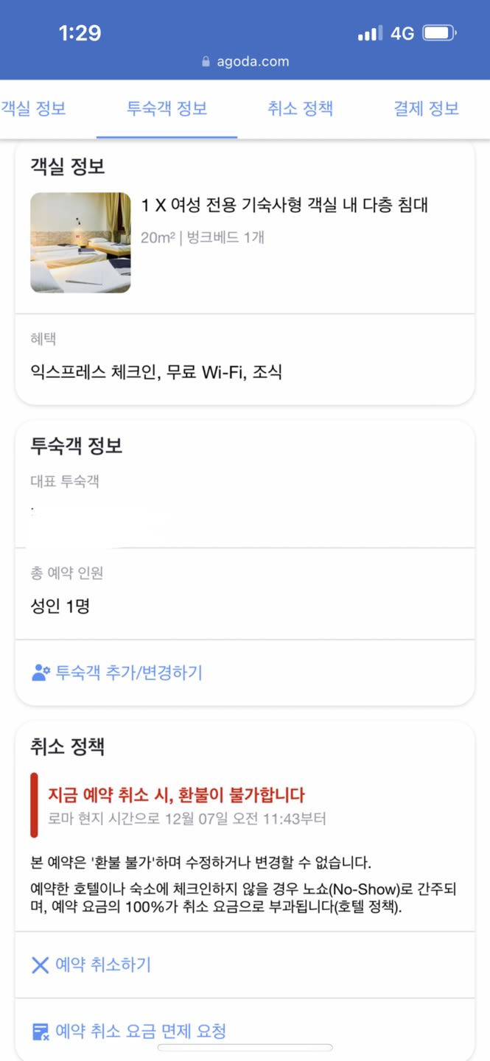Tap the home indicator bar at bottom
Viewport: 490px width, 1061px height.
245,1048
